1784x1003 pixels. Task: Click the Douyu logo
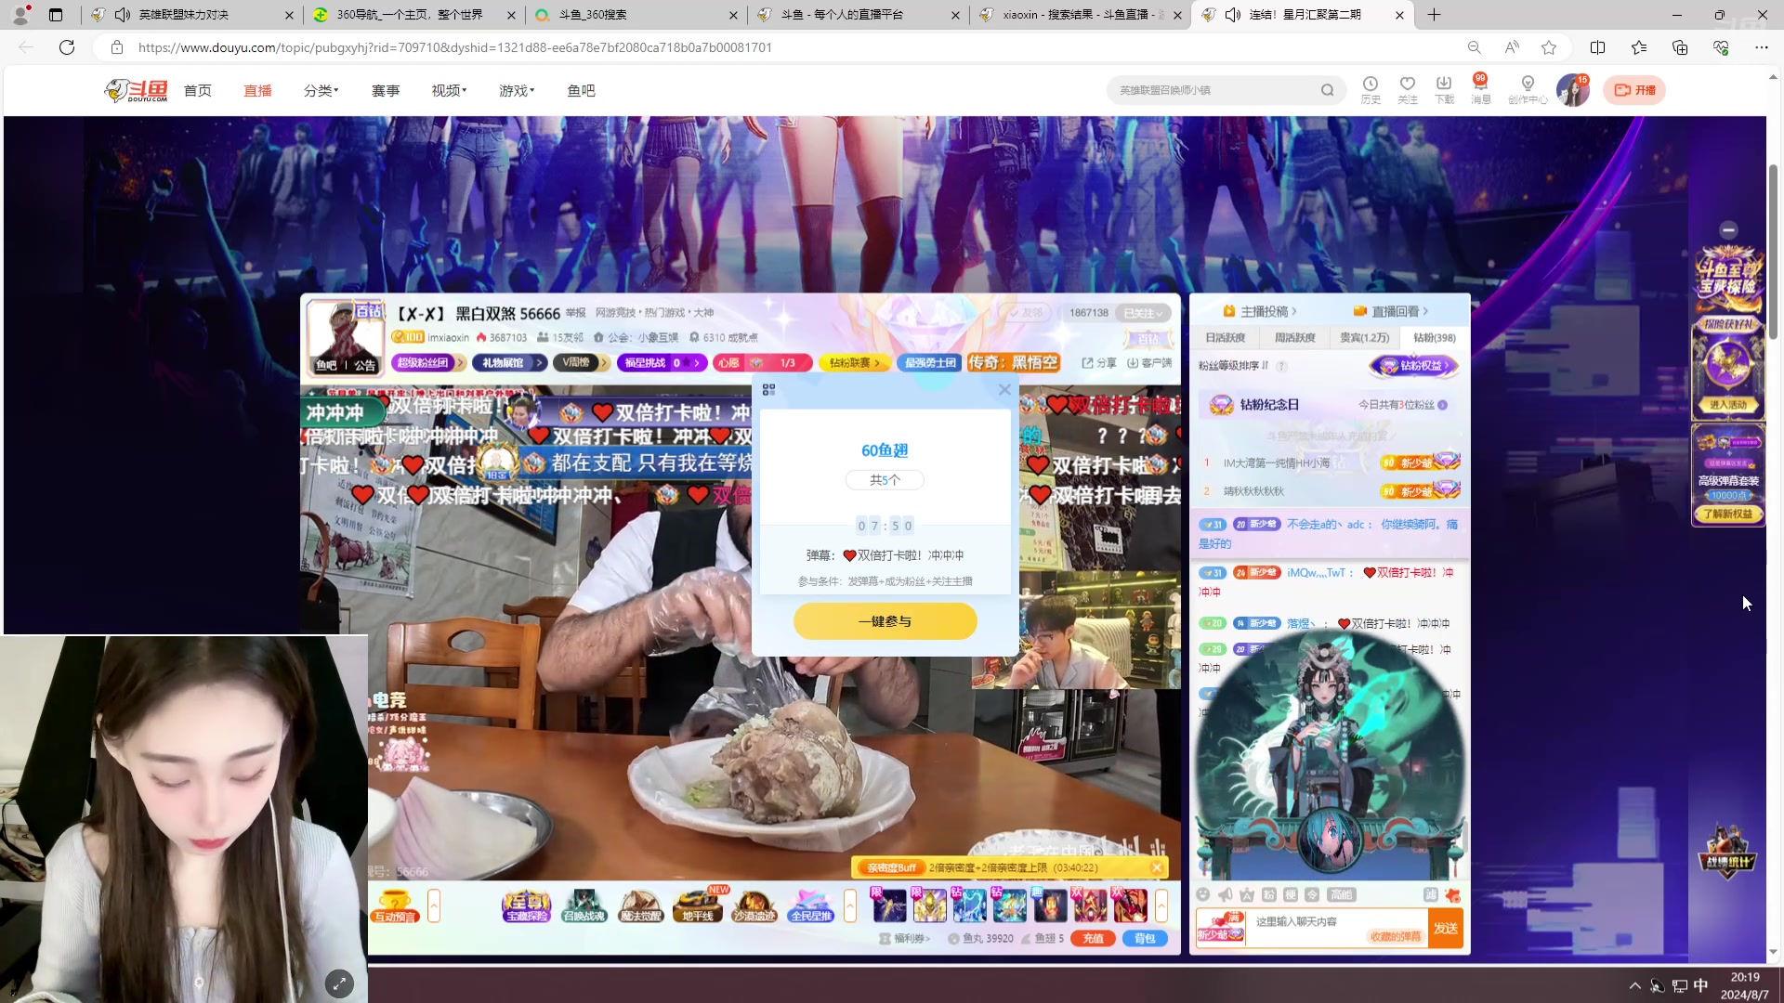tap(137, 90)
